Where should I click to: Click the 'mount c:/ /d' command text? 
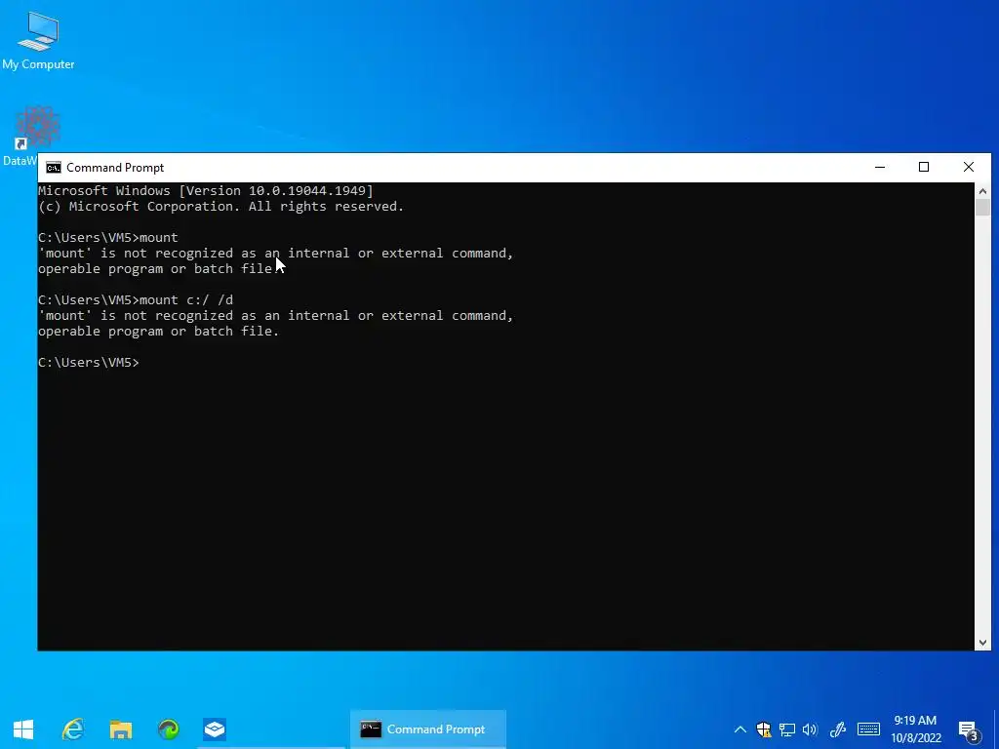click(186, 300)
